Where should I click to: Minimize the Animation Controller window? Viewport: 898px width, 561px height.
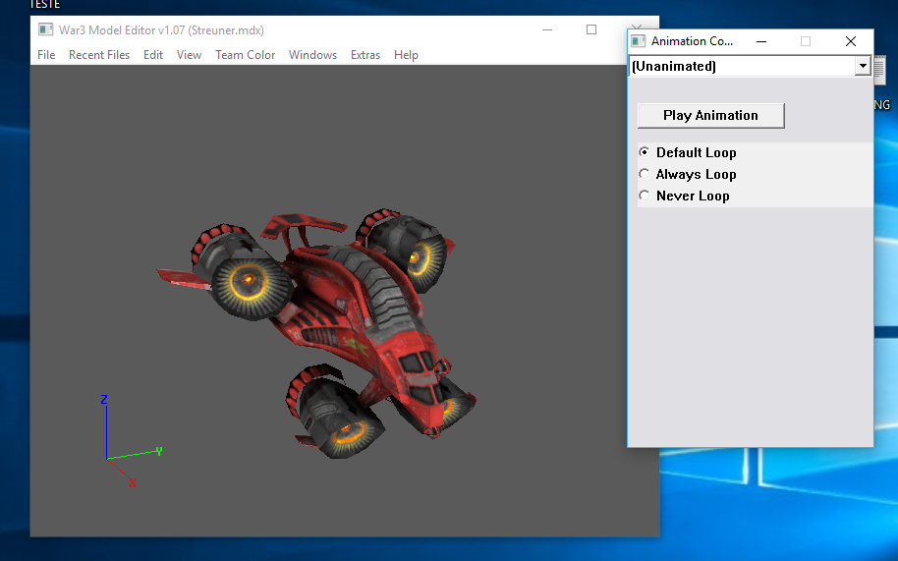(761, 41)
